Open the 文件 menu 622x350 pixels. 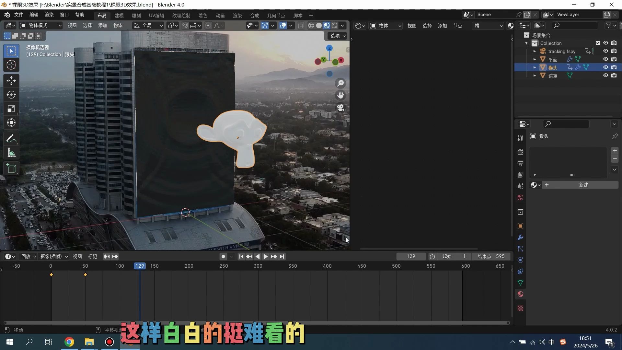coord(18,15)
